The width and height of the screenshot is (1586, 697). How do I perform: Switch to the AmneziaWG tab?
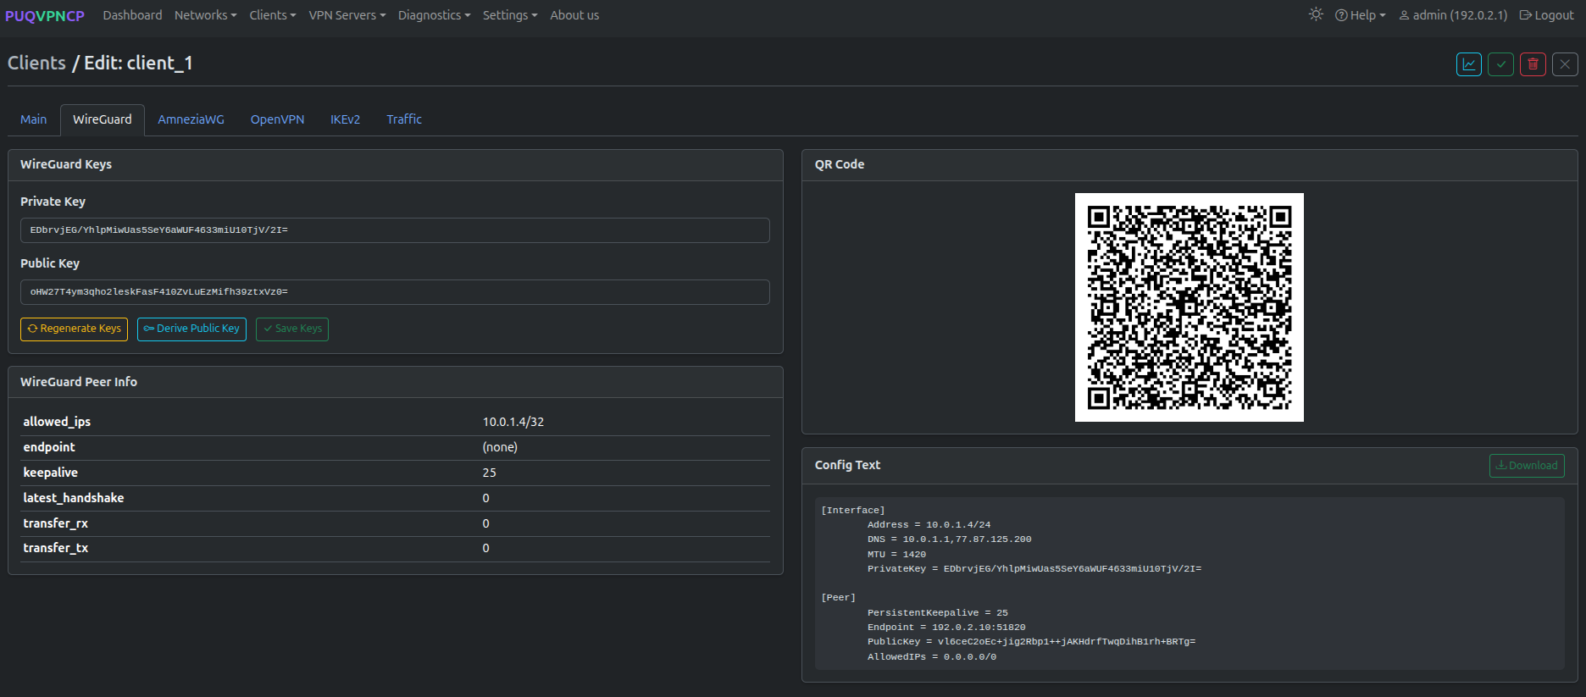[191, 119]
